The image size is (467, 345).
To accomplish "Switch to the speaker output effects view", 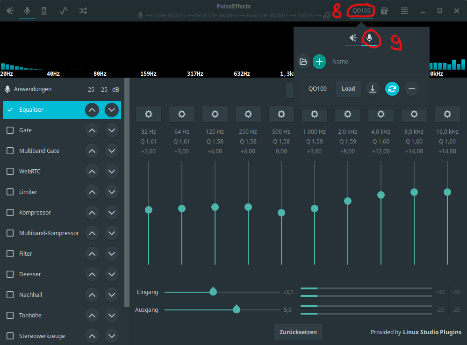I will coord(10,11).
